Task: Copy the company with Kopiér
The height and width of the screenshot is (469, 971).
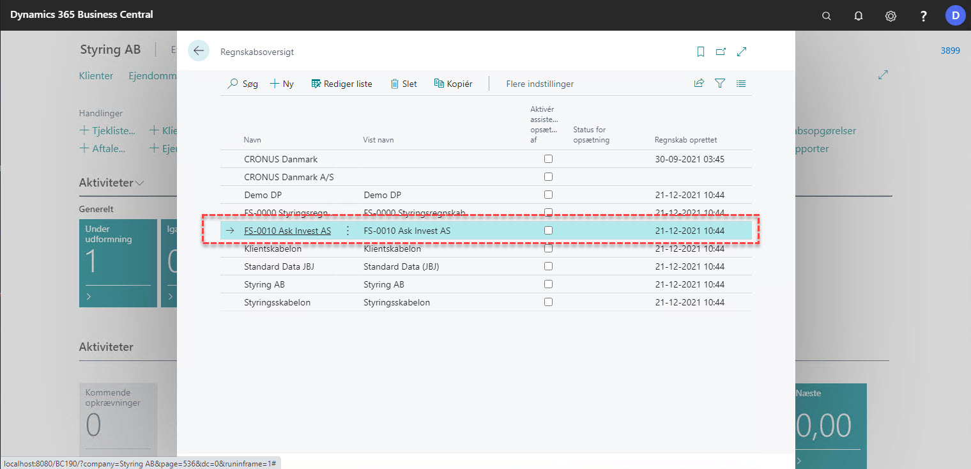Action: tap(453, 84)
